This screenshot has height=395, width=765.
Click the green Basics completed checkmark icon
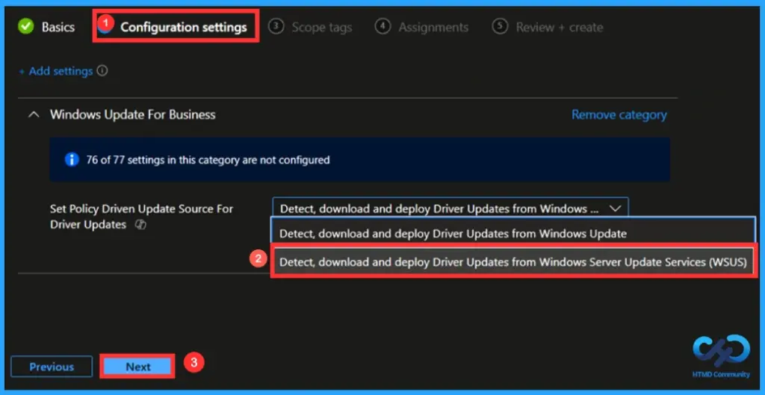26,27
